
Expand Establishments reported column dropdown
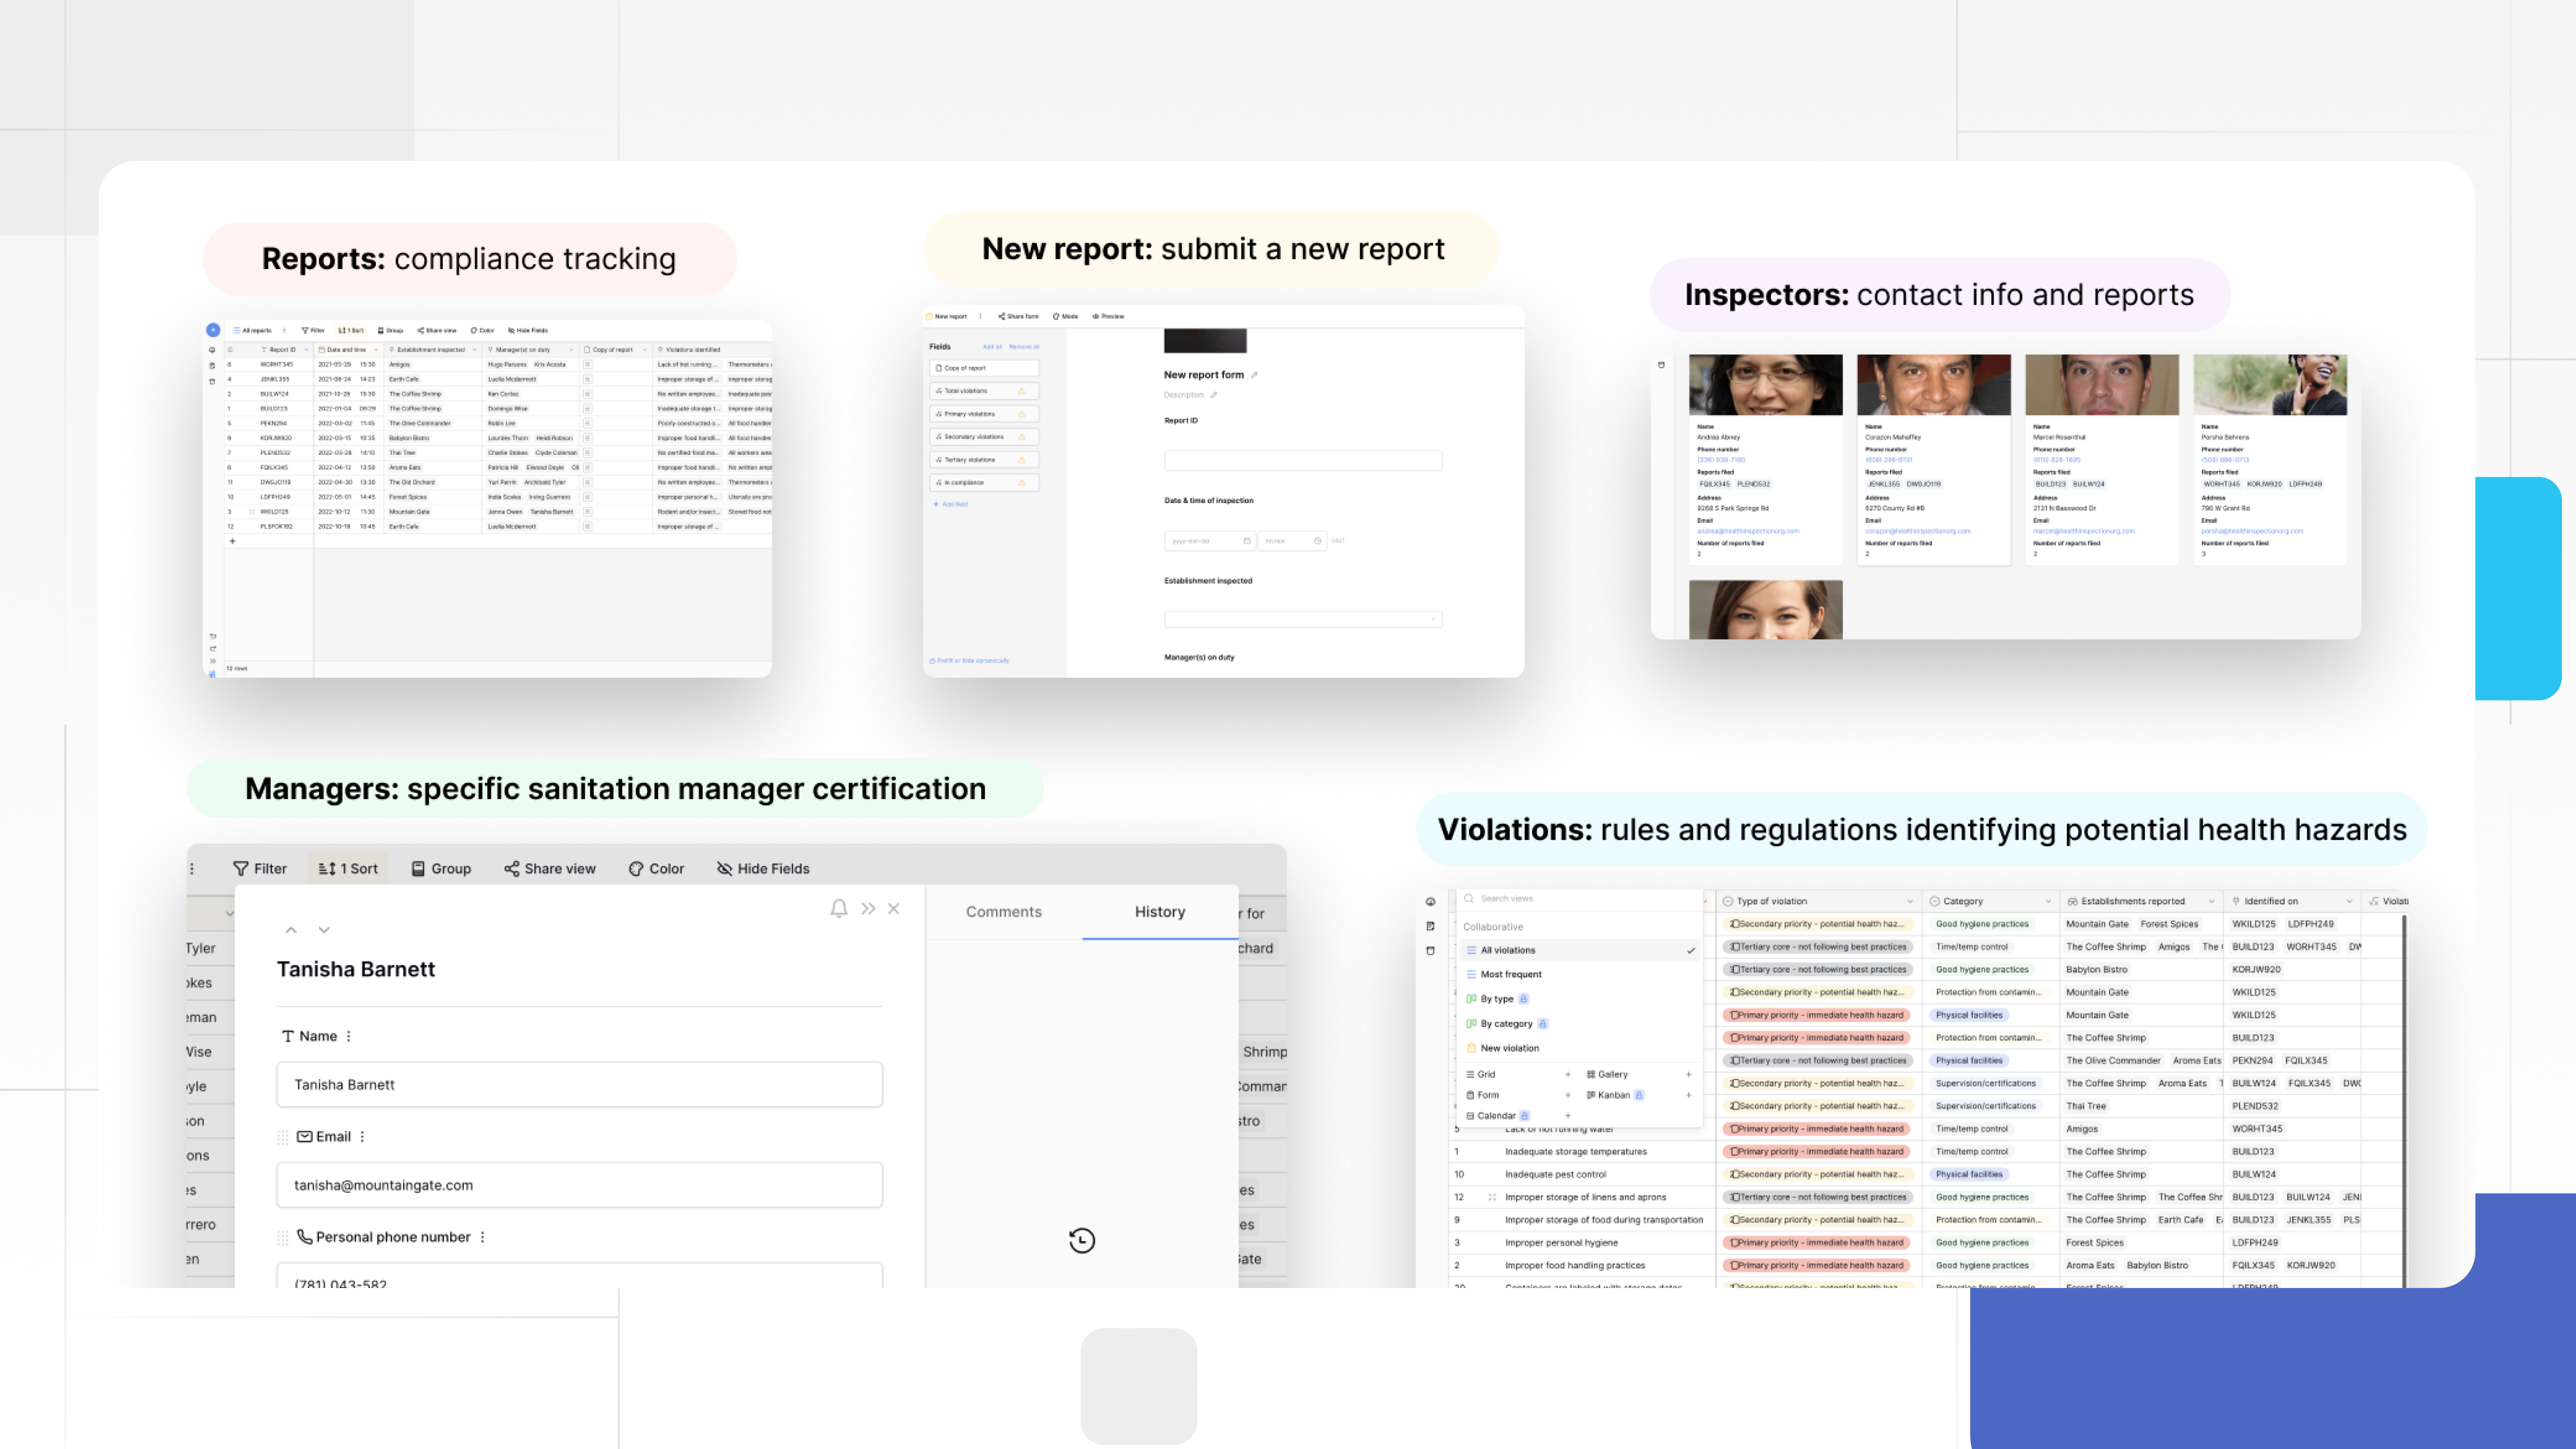click(x=2211, y=901)
